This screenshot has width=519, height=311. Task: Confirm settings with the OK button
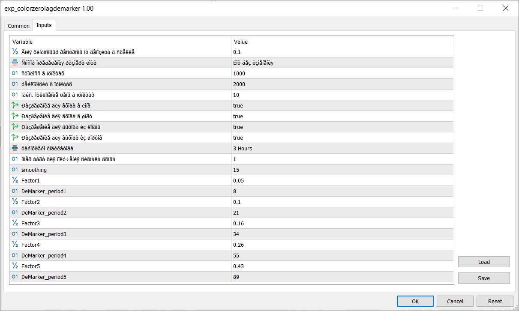(415, 301)
